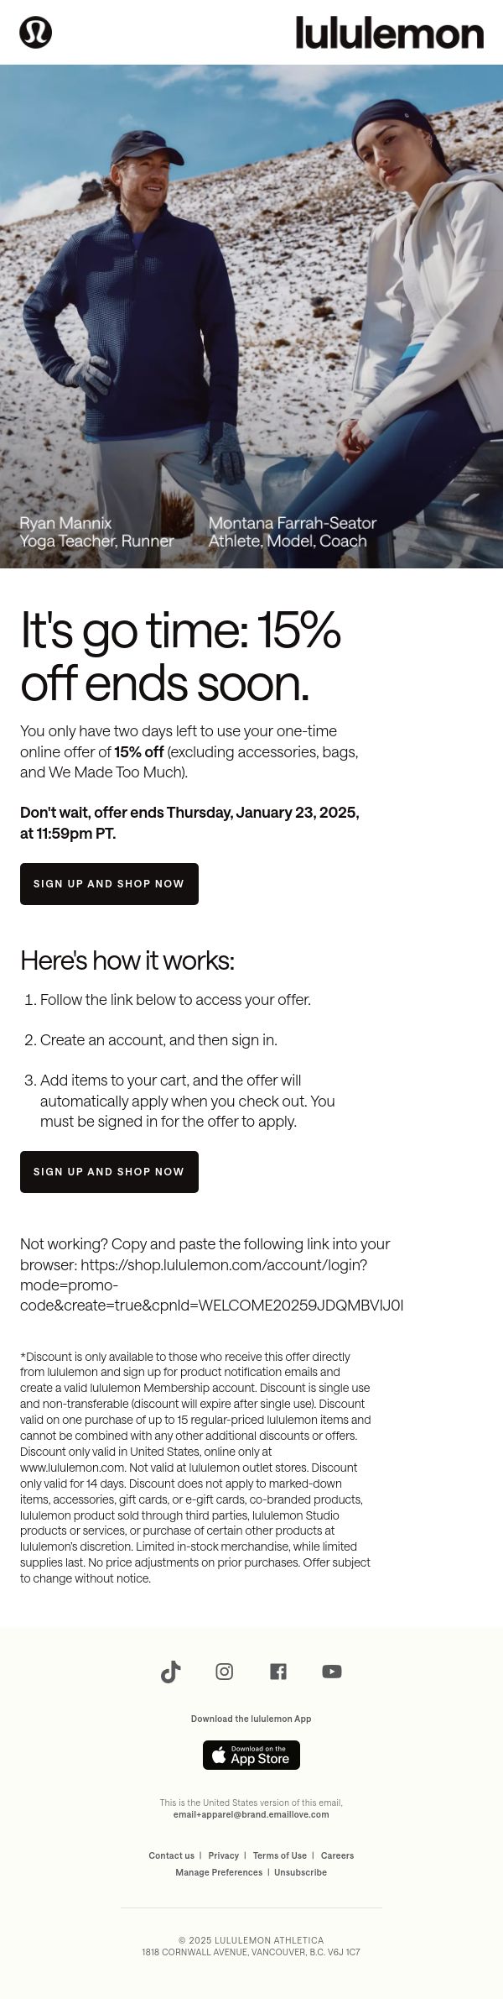Click the Manage Preferences link

pyautogui.click(x=219, y=1872)
